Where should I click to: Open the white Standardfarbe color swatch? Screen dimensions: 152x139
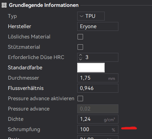click(x=91, y=68)
